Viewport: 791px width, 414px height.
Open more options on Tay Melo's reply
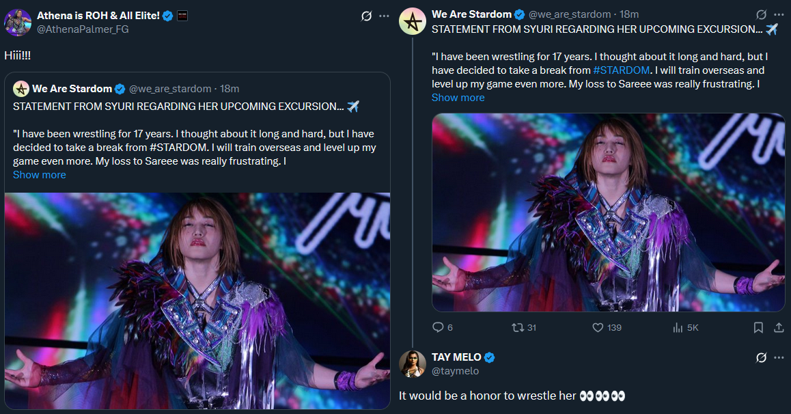coord(779,357)
